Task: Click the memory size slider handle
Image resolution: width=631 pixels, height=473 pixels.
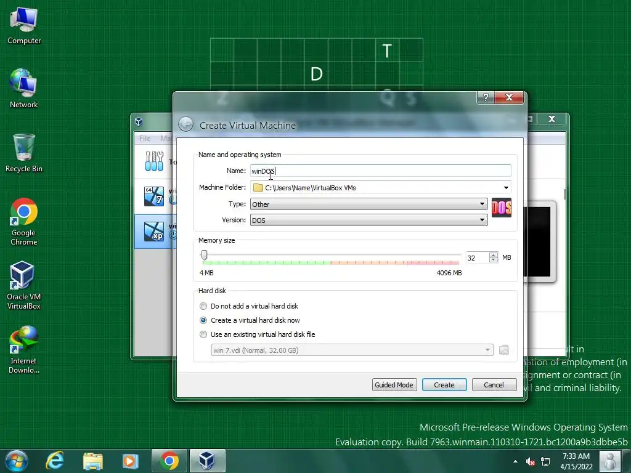Action: pyautogui.click(x=205, y=255)
